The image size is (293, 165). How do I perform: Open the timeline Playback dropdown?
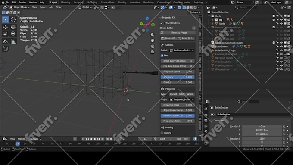tap(35, 139)
